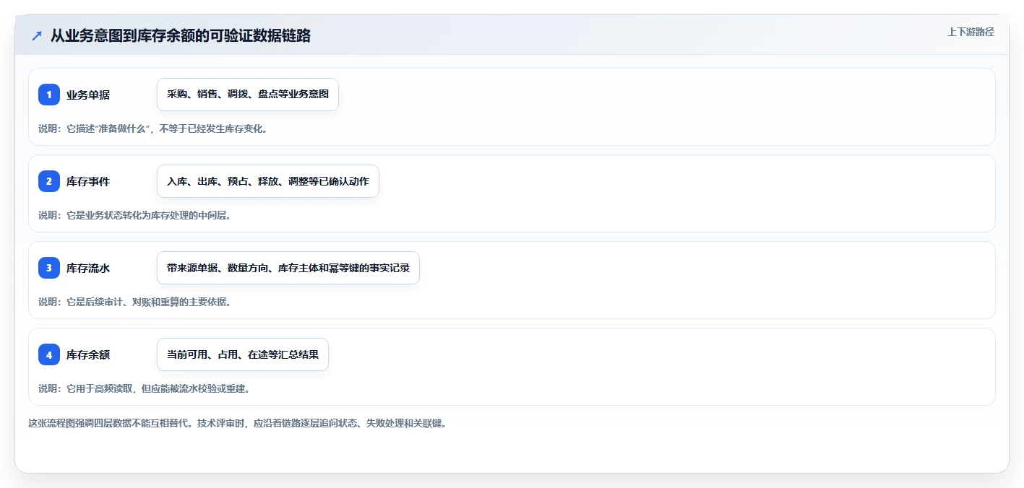
Task: Click the 库存事件 step label
Action: 88,181
